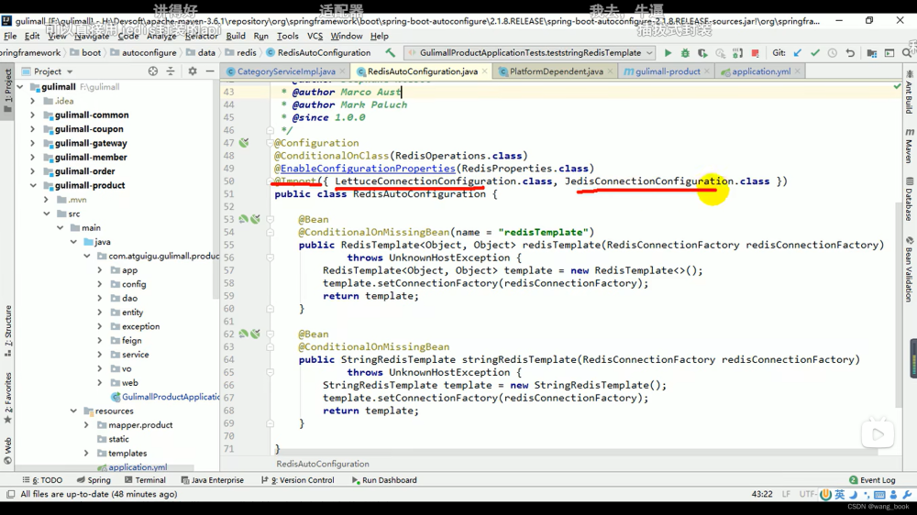Expand gulimall-gateway module

tap(33, 143)
